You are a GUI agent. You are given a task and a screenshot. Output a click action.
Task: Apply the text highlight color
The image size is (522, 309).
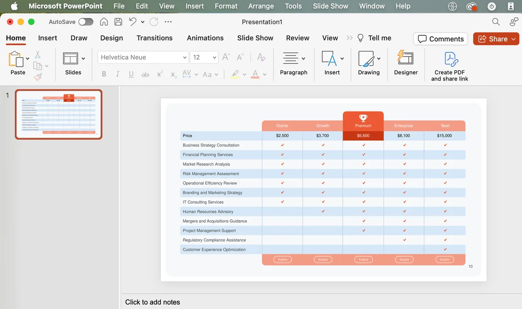[235, 74]
